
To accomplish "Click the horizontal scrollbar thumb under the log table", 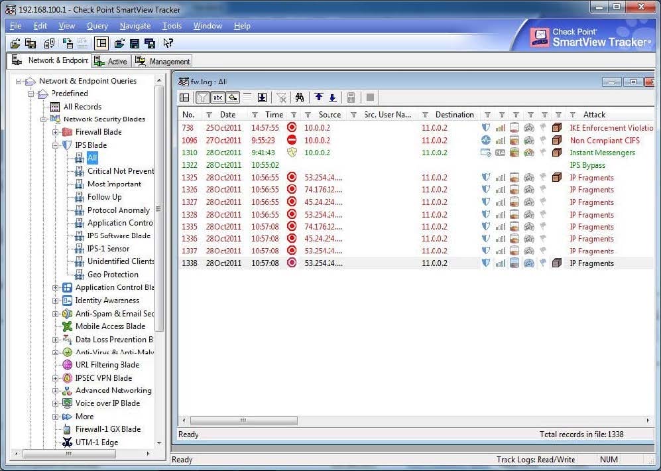I will [x=243, y=420].
